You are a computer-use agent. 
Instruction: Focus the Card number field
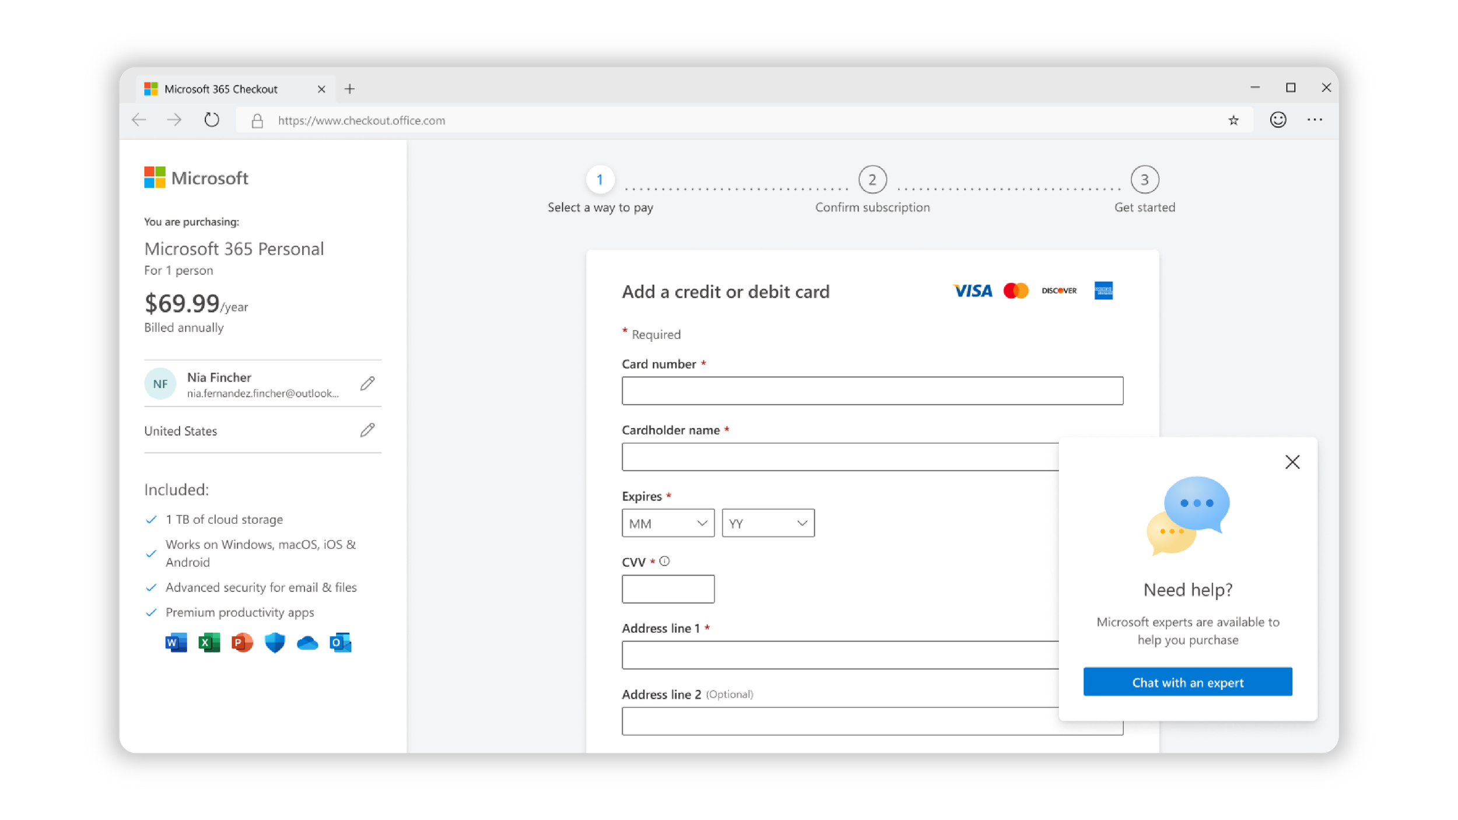pos(872,391)
